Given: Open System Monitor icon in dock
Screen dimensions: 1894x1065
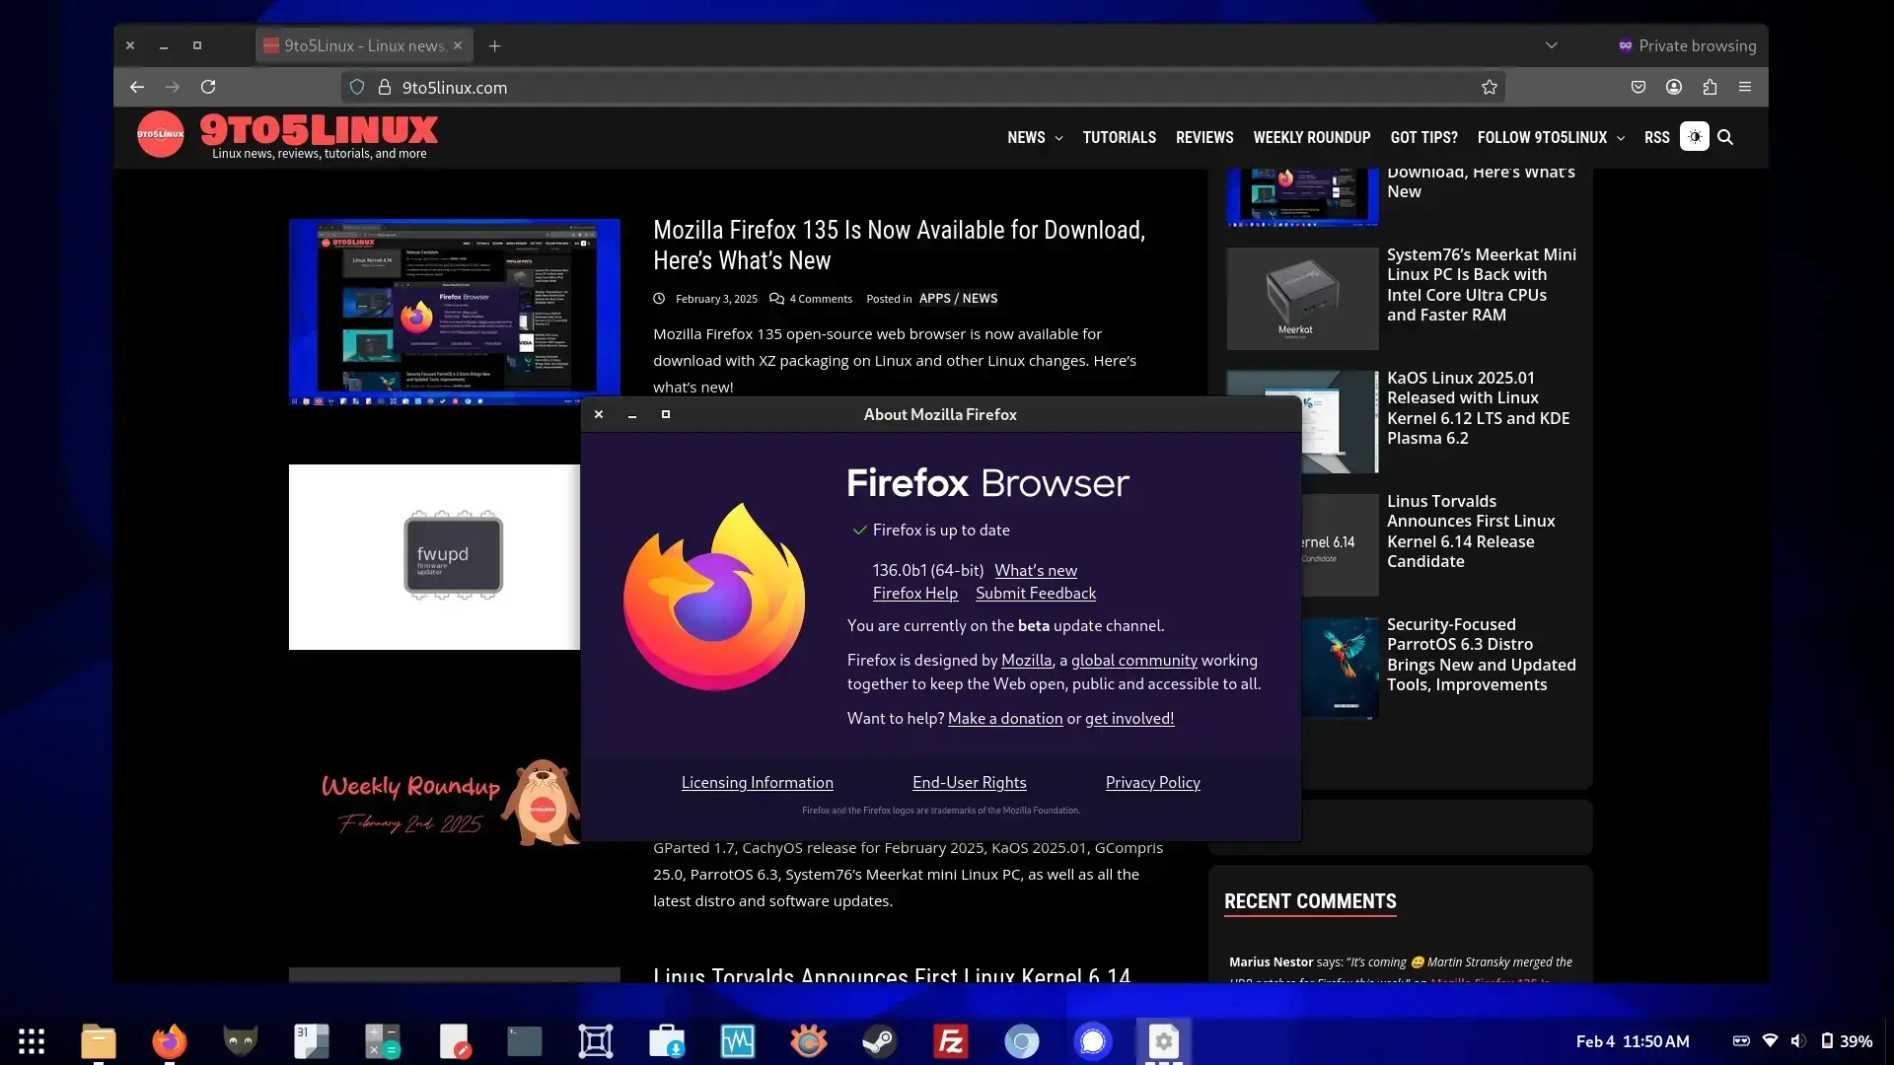Looking at the screenshot, I should click(x=738, y=1041).
